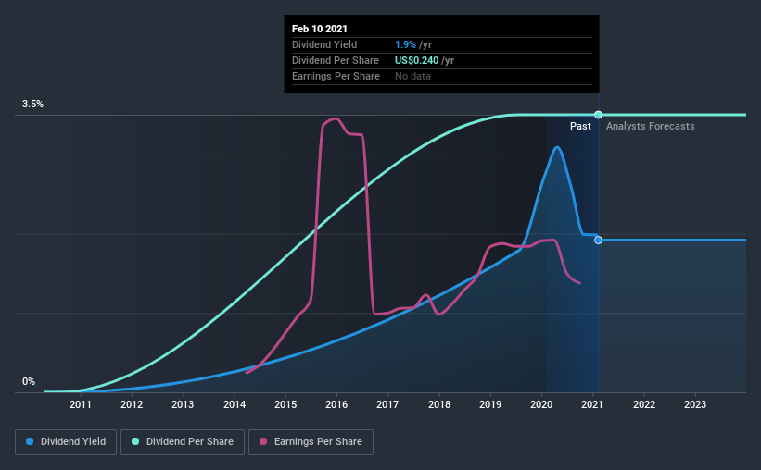Viewport: 761px width, 470px height.
Task: Click the Analysts Forecasts label
Action: coord(651,126)
